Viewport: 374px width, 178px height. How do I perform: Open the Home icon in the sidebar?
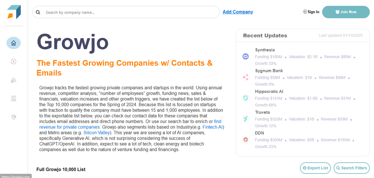(13, 43)
